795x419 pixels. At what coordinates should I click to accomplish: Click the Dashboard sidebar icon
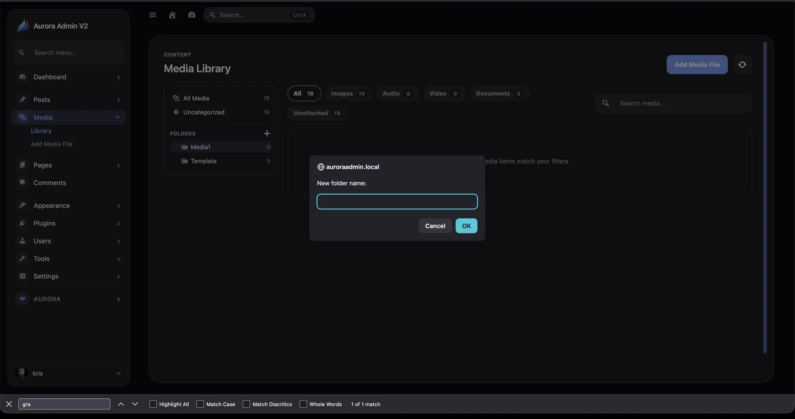[22, 77]
